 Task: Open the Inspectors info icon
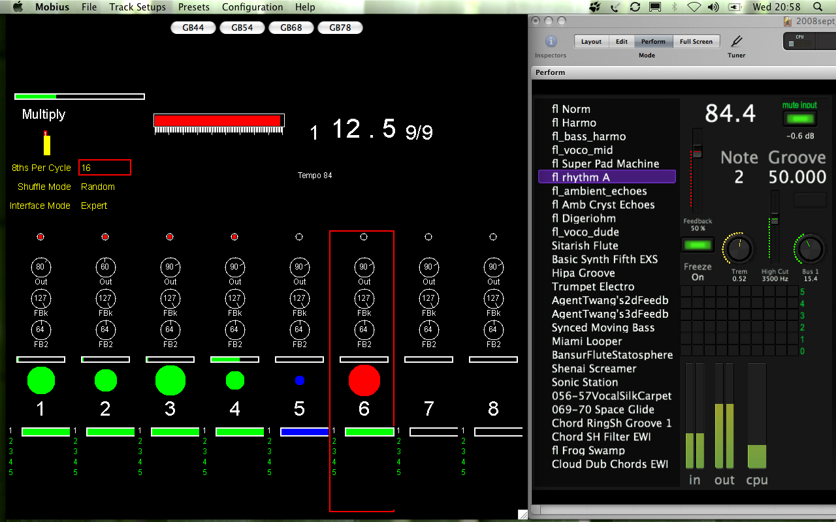tap(551, 41)
